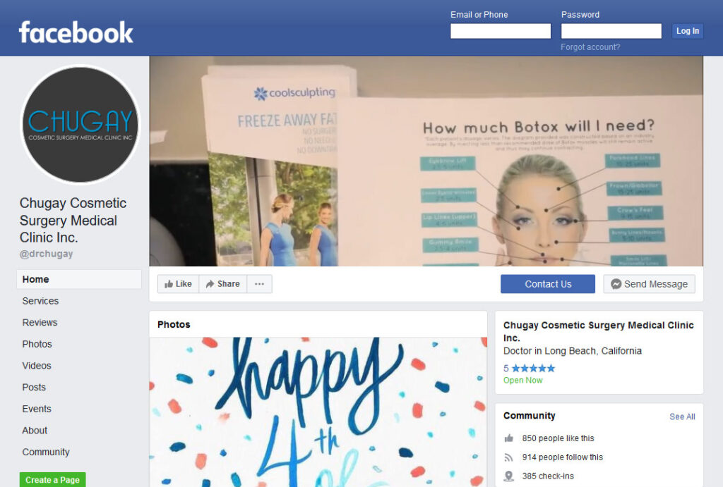723x487 pixels.
Task: Click the '385 check-ins' text
Action: [548, 476]
